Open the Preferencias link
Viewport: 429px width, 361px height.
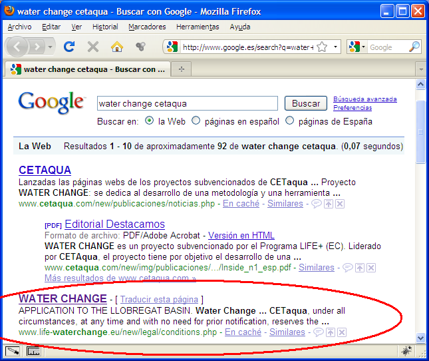[353, 108]
